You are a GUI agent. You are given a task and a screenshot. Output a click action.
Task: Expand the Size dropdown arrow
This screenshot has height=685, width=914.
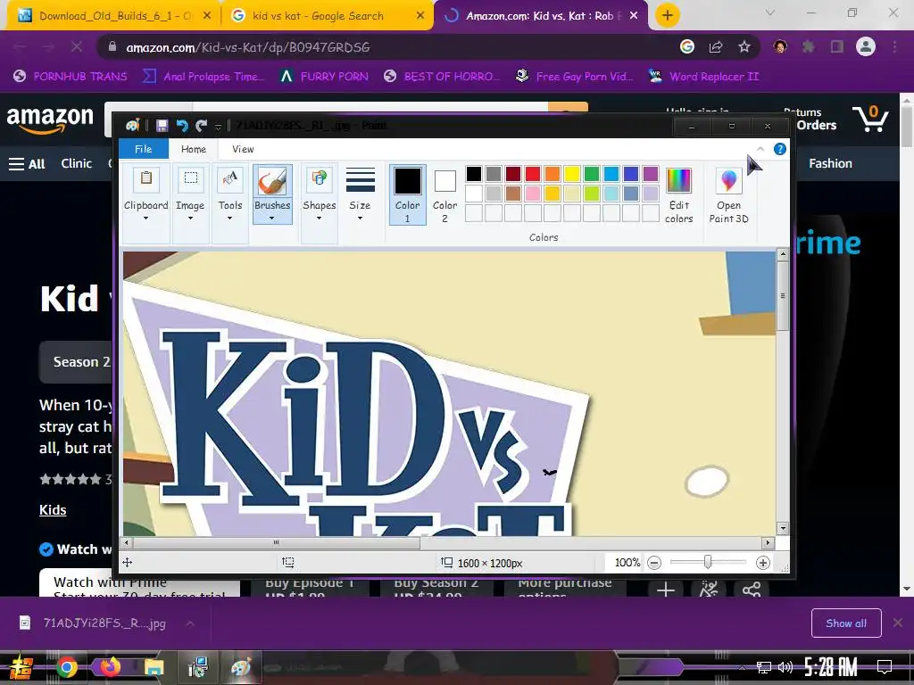pos(361,219)
